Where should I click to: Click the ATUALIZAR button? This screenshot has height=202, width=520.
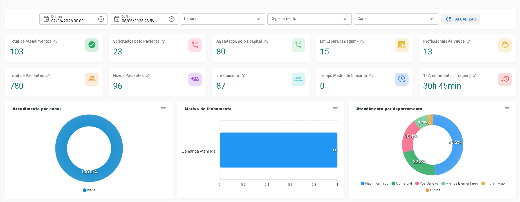(x=461, y=19)
